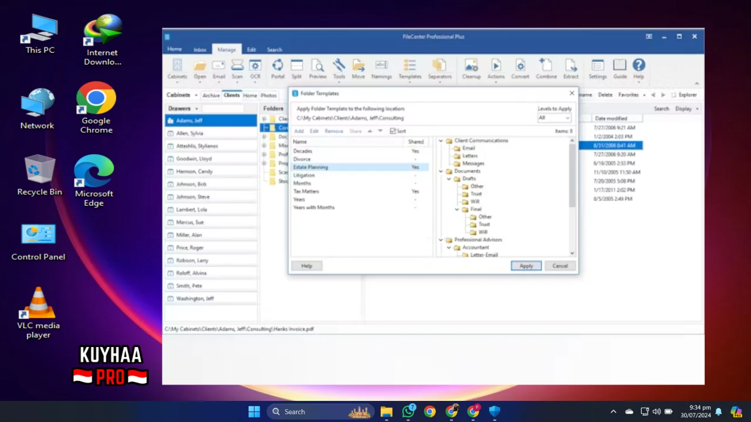
Task: Click the Email ribbon icon
Action: point(219,69)
